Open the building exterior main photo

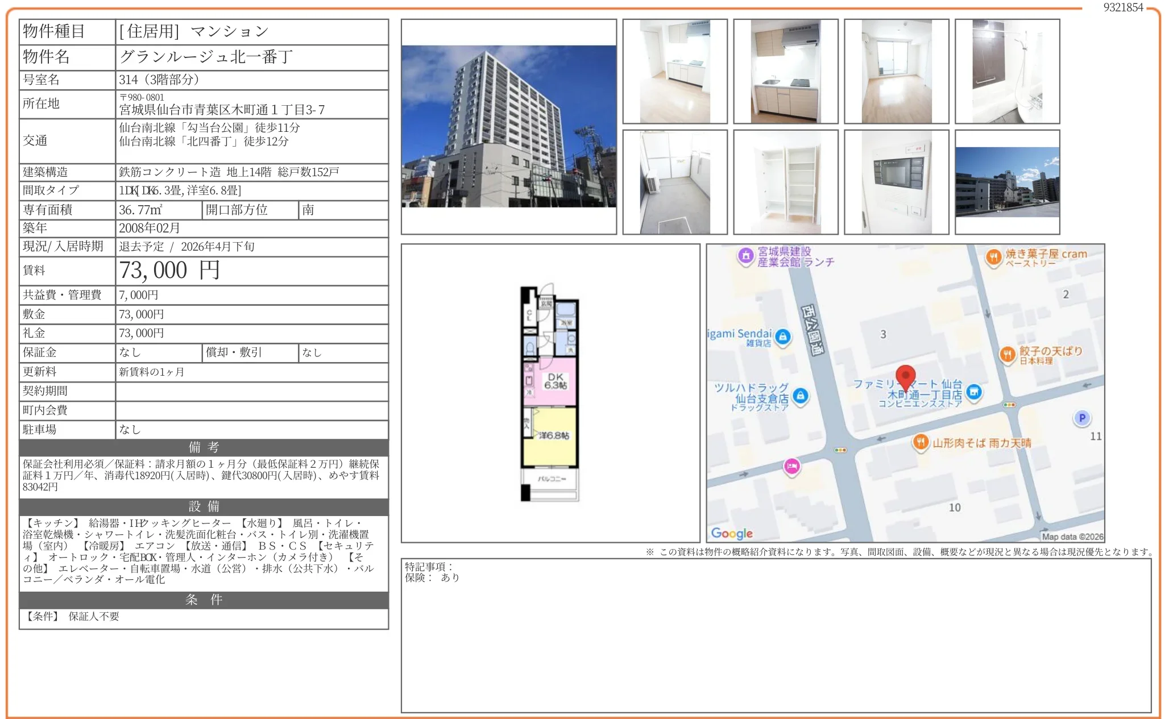[508, 127]
